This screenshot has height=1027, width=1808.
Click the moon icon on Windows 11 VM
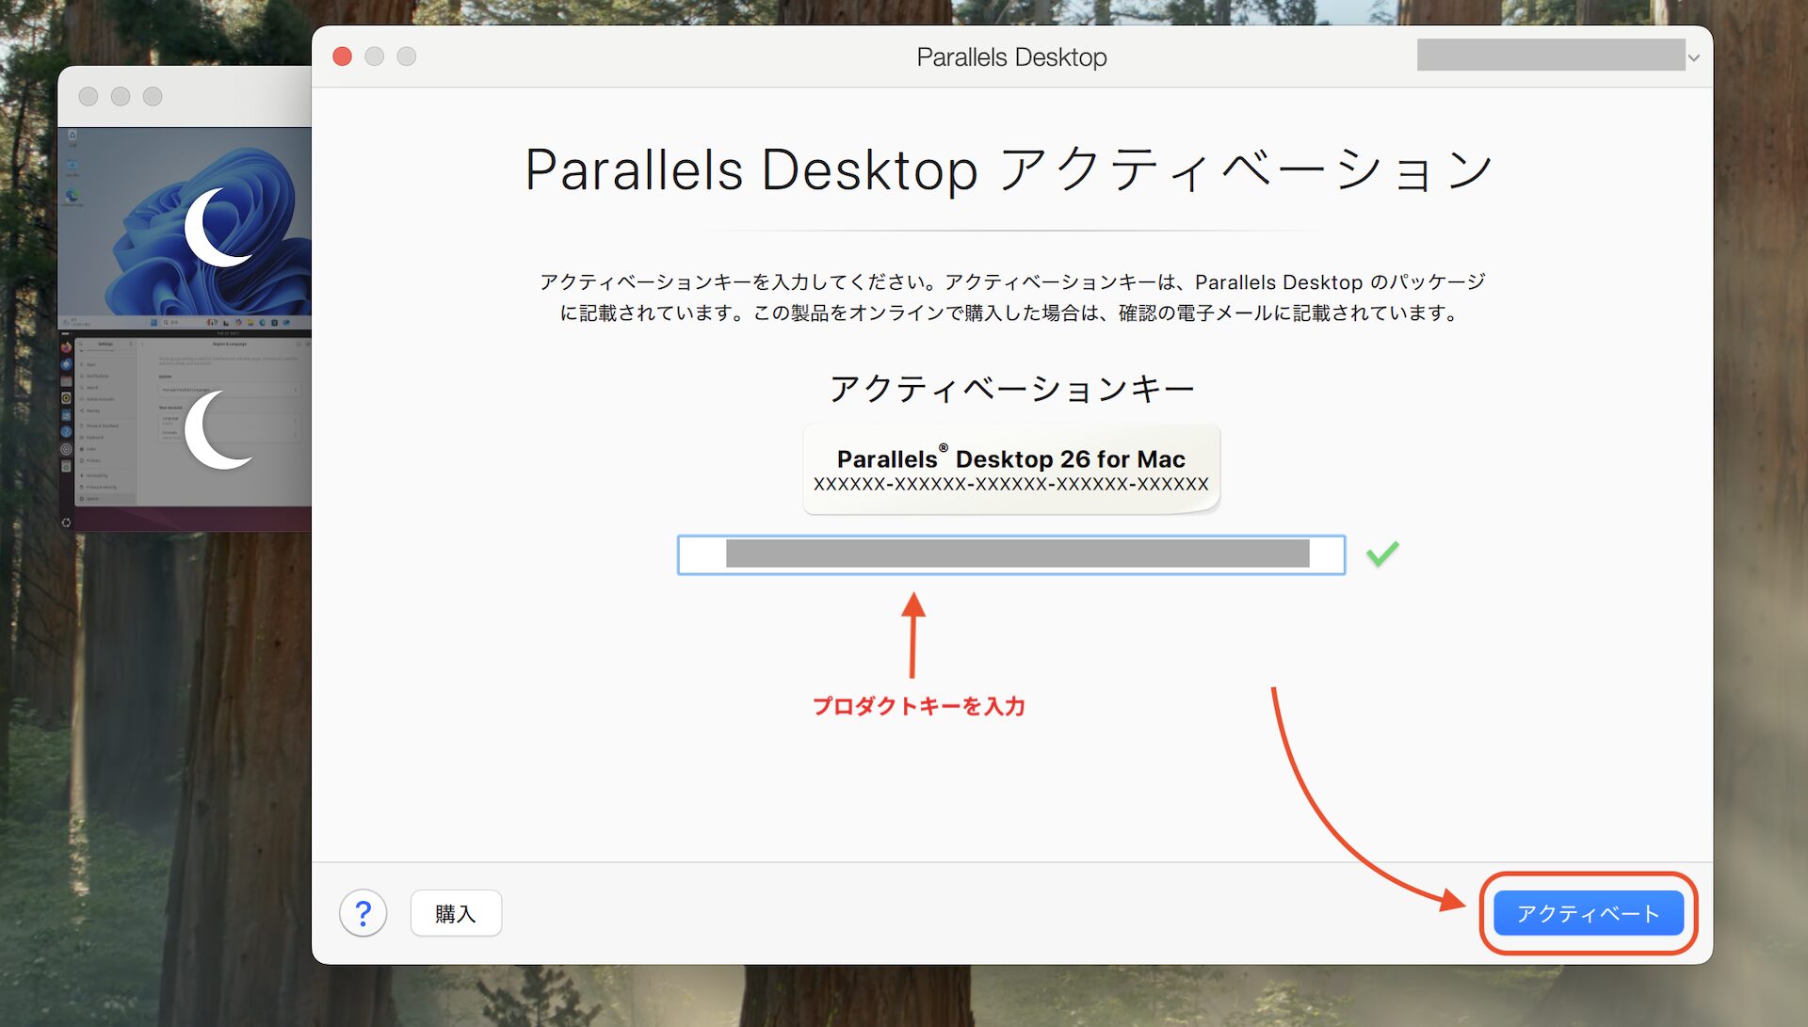[218, 227]
